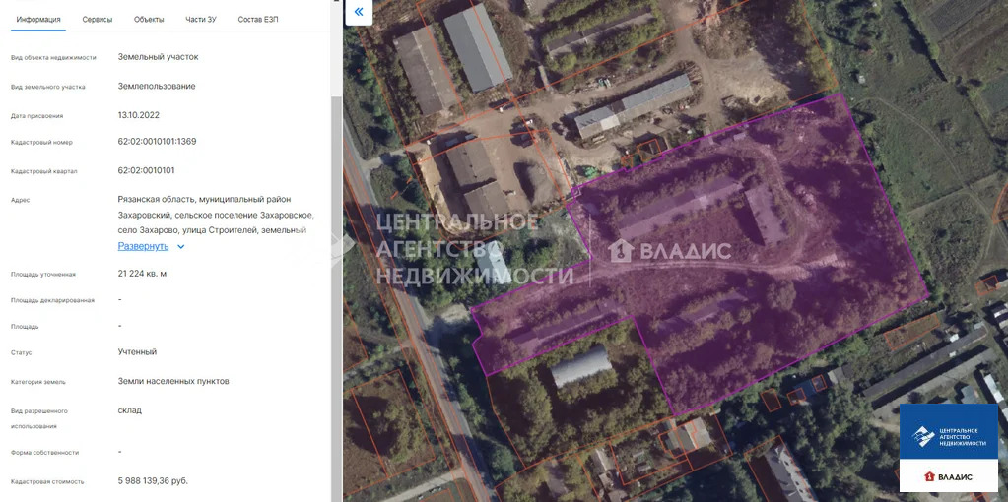This screenshot has height=502, width=1008.
Task: Select the object type Земельный участок
Action: pos(158,56)
